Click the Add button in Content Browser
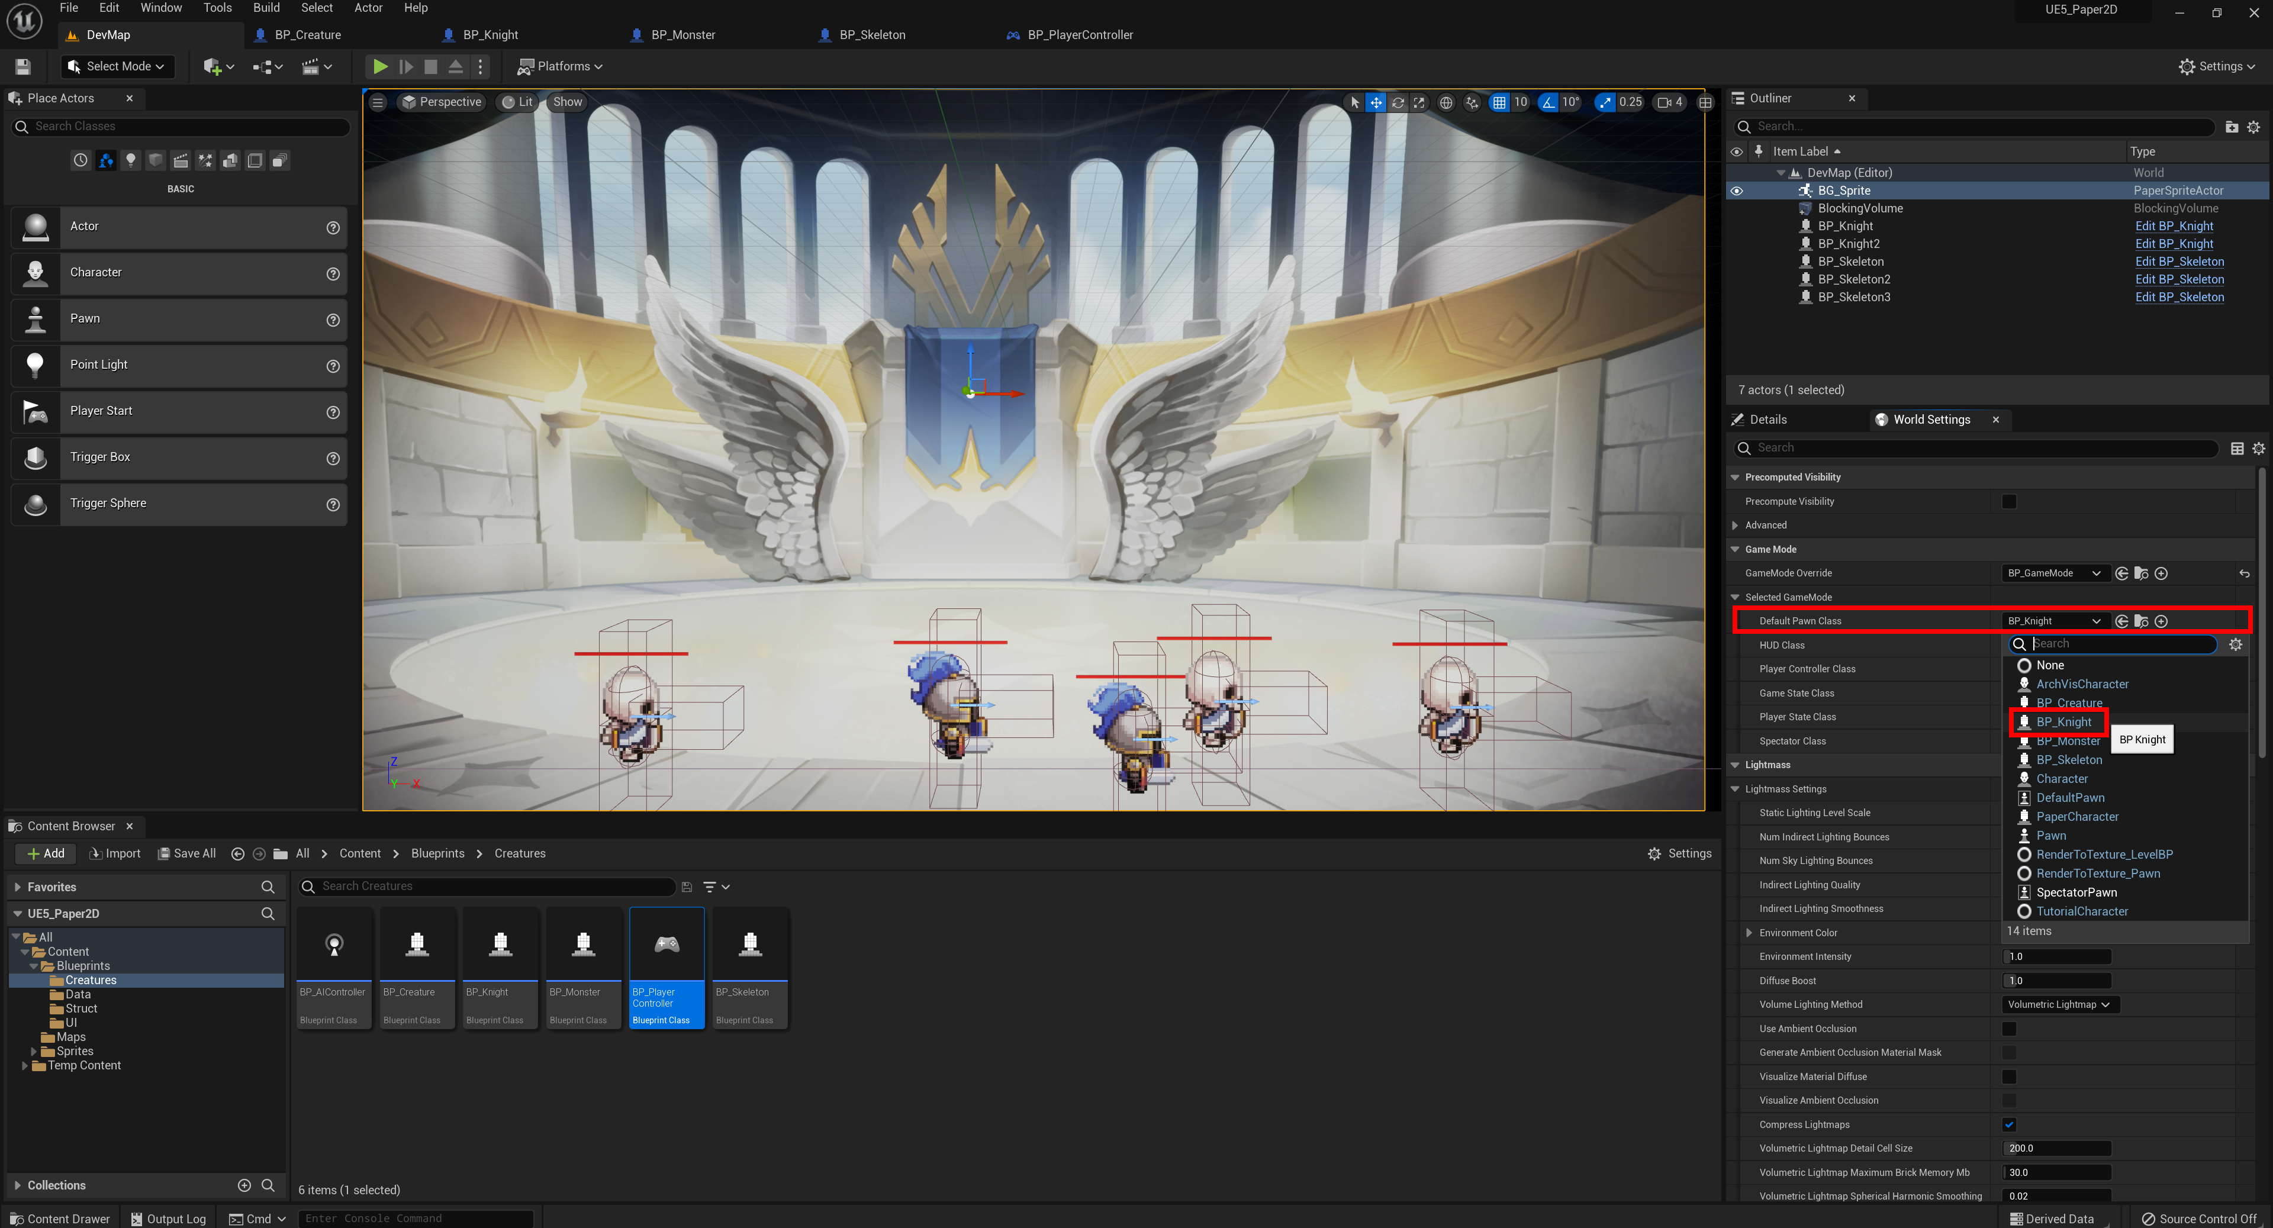The width and height of the screenshot is (2273, 1228). pos(46,854)
